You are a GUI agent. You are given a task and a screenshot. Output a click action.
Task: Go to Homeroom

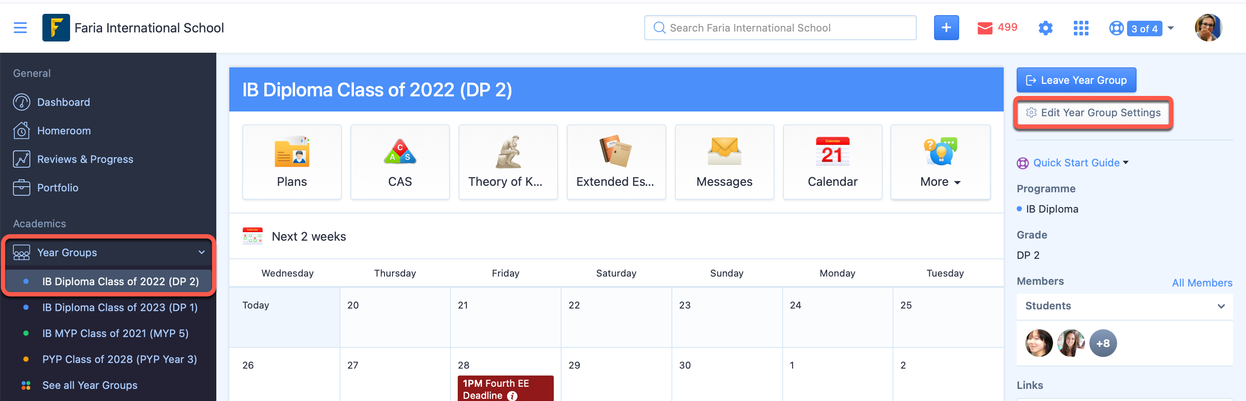tap(64, 130)
